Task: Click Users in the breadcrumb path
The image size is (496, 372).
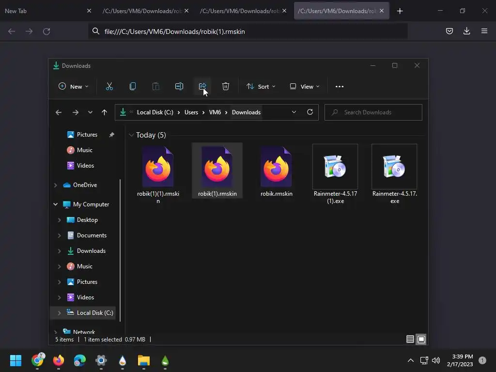Action: point(191,112)
